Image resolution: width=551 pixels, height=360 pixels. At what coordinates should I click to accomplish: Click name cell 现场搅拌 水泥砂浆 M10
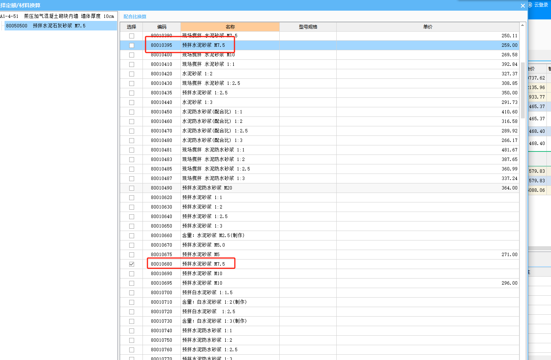(230, 55)
